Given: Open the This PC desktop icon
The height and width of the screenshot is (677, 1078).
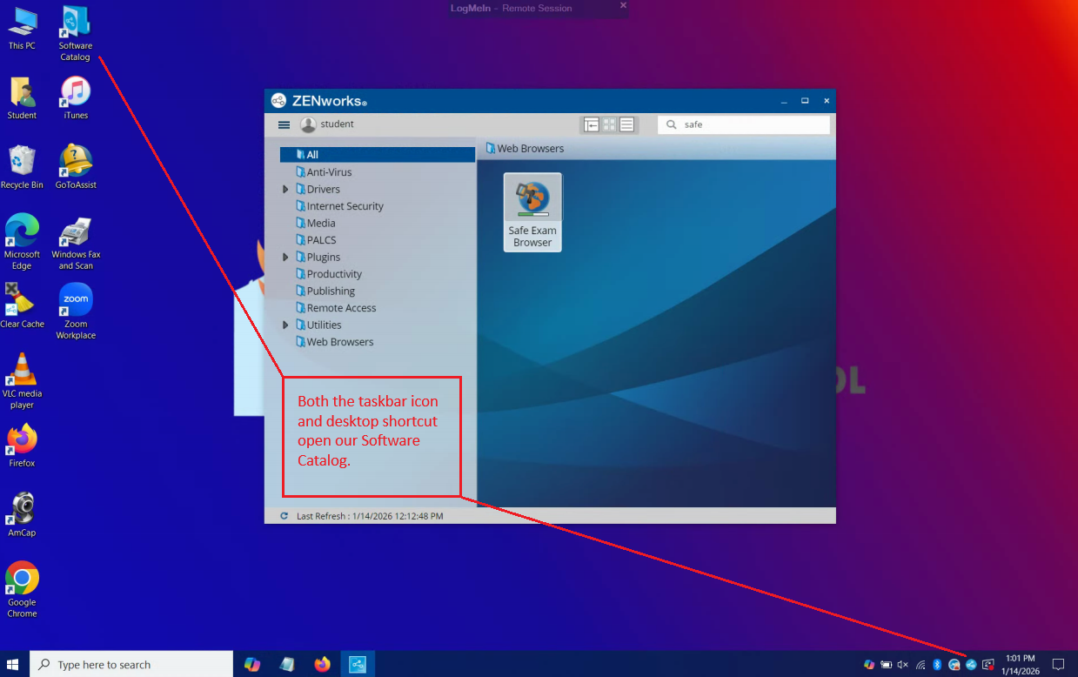Looking at the screenshot, I should (x=22, y=29).
